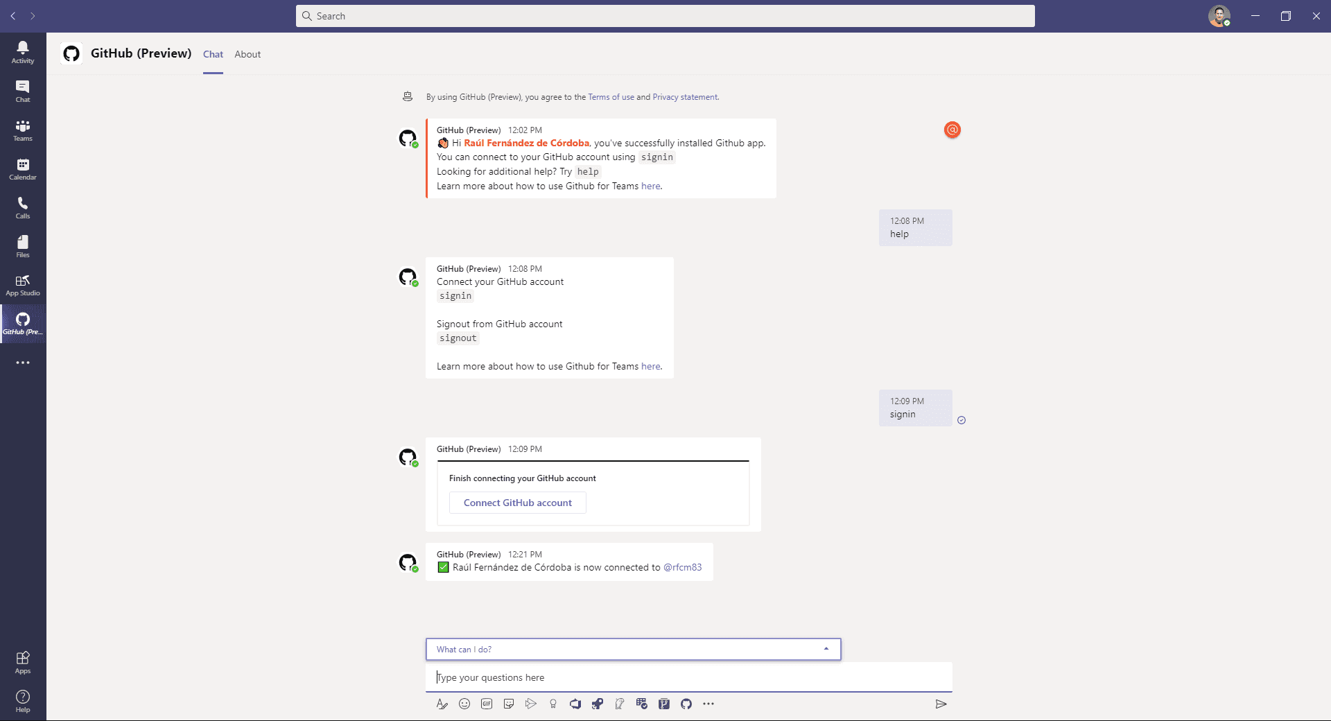This screenshot has width=1331, height=721.
Task: Open 'here' link in 12:08 PM help reply
Action: 650,366
